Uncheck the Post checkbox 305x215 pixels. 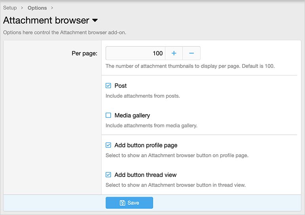click(108, 86)
